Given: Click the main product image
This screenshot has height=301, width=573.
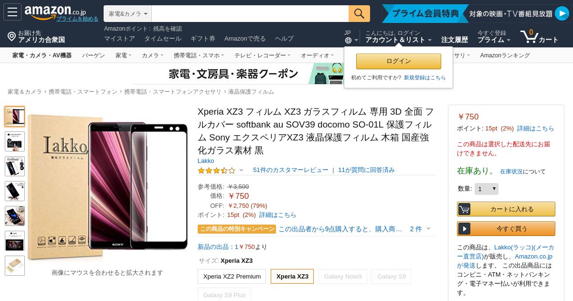Looking at the screenshot, I should (x=107, y=186).
